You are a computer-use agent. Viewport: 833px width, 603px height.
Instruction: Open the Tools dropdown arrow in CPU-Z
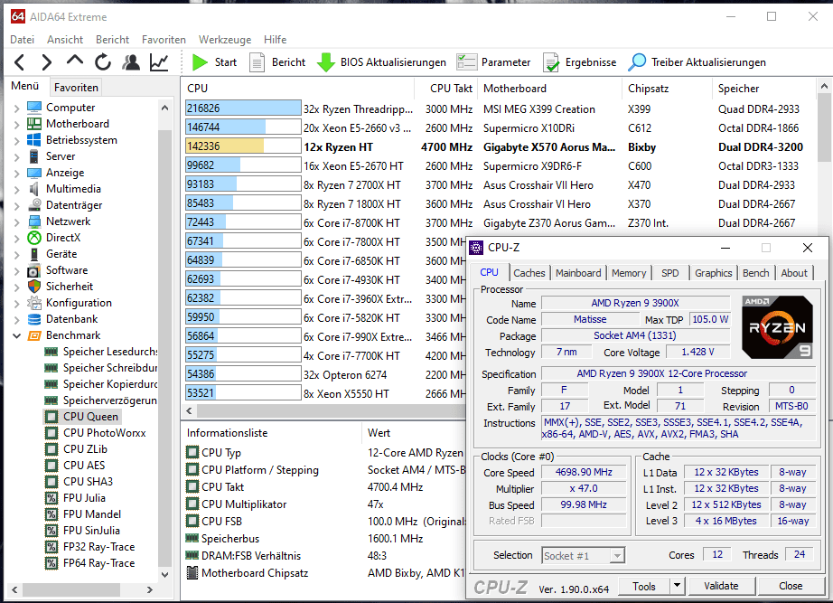click(677, 586)
